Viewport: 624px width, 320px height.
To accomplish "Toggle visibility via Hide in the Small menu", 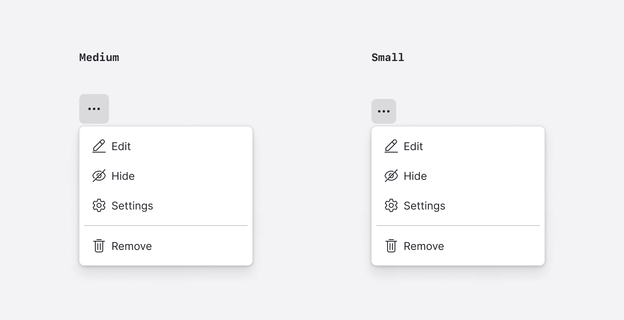I will (x=415, y=176).
